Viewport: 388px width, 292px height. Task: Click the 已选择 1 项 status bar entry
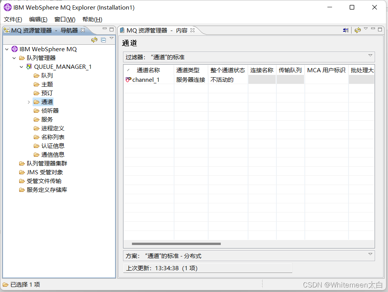pyautogui.click(x=25, y=285)
